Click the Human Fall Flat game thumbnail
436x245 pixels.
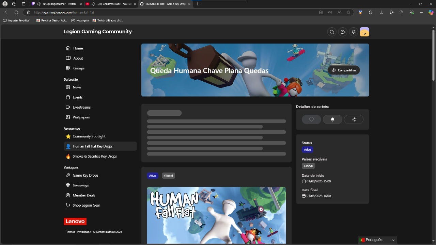(216, 215)
